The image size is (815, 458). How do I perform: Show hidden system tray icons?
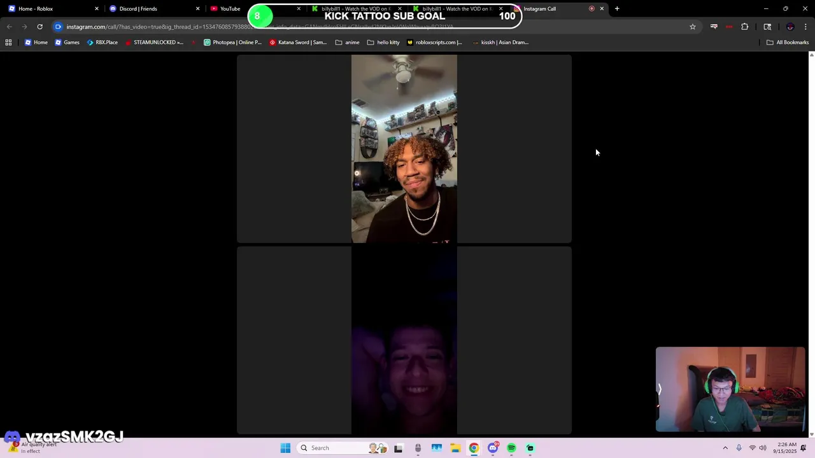pos(725,448)
